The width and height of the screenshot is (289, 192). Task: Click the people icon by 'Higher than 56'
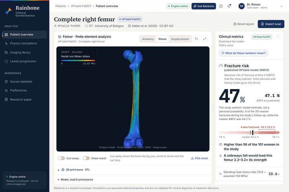point(221,144)
